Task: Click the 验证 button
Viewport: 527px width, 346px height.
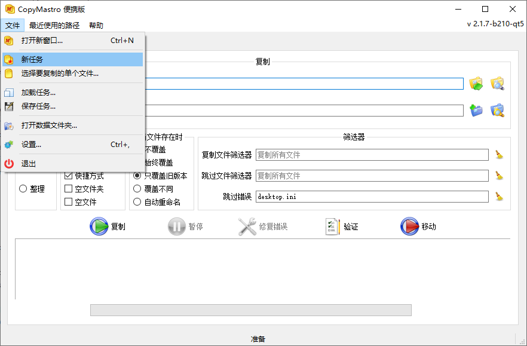Action: coord(342,226)
